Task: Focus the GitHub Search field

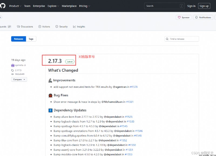Action: tap(164, 6)
